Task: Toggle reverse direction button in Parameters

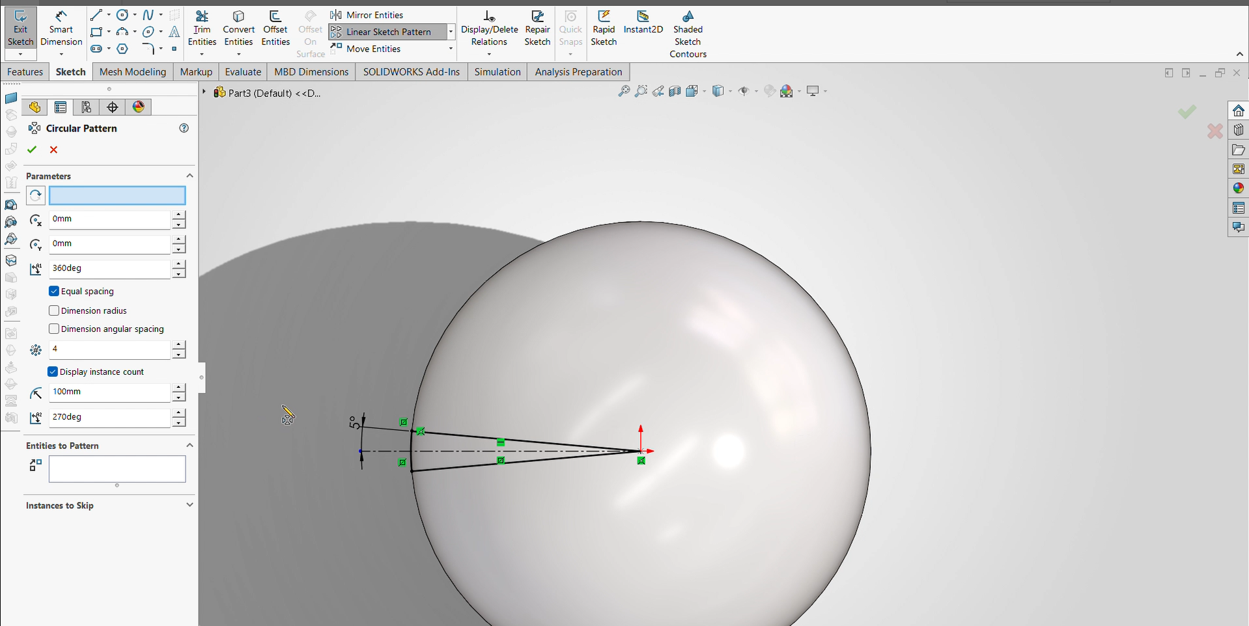Action: pos(36,195)
